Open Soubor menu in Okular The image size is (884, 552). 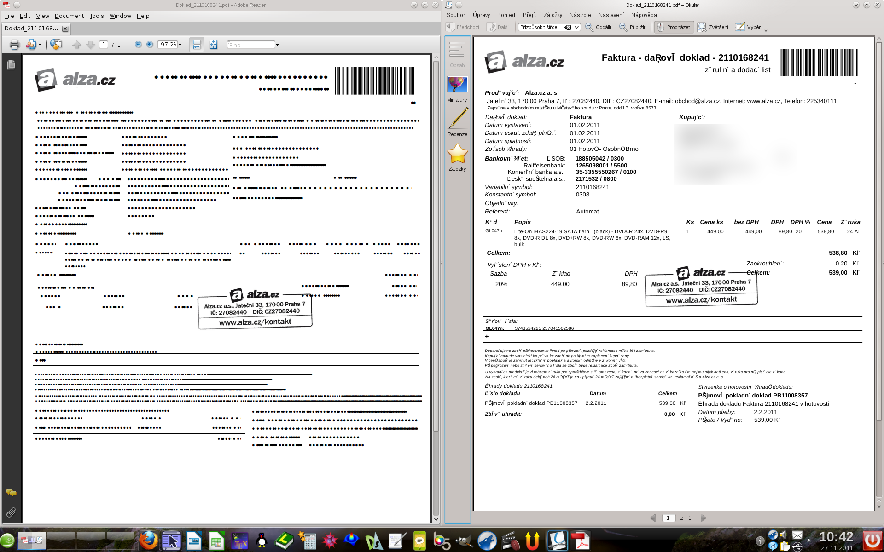point(456,15)
